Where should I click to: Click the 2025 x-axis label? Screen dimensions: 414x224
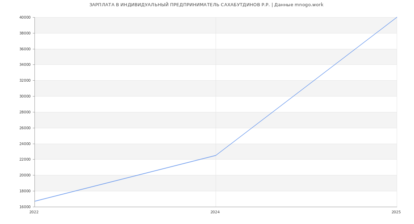396,212
